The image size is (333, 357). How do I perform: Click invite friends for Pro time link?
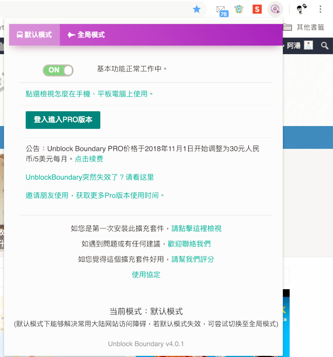click(x=95, y=196)
